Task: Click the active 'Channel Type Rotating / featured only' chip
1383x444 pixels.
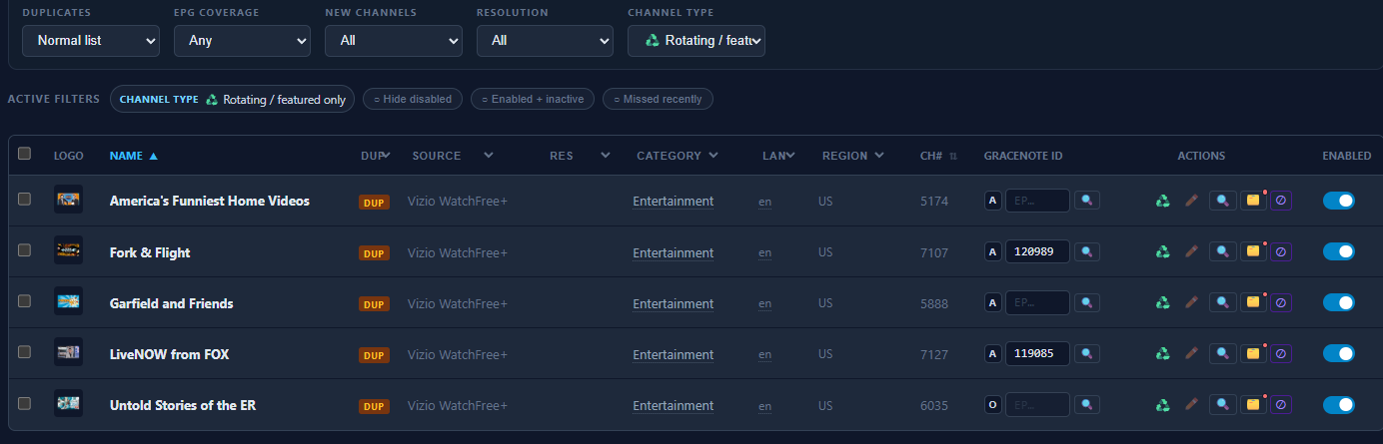Action: pos(232,99)
